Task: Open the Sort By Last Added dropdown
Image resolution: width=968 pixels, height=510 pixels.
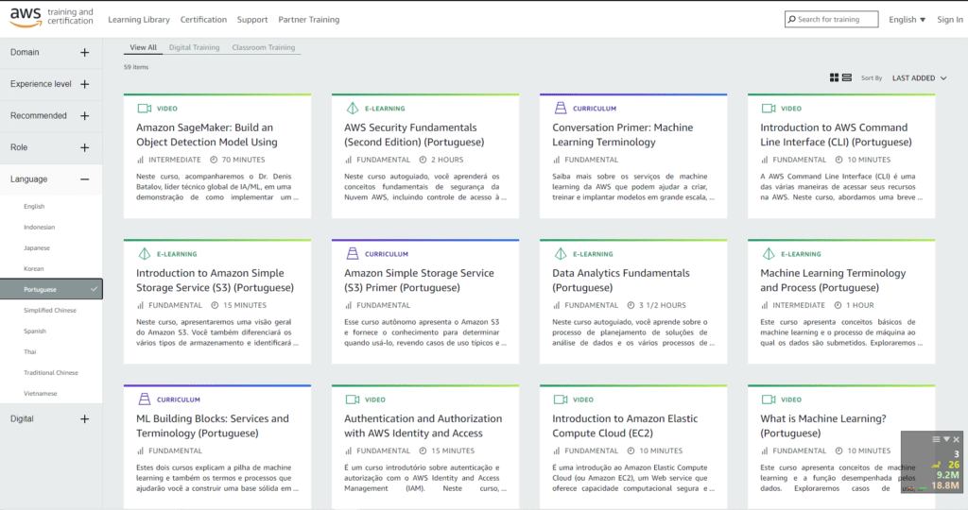Action: click(x=919, y=78)
